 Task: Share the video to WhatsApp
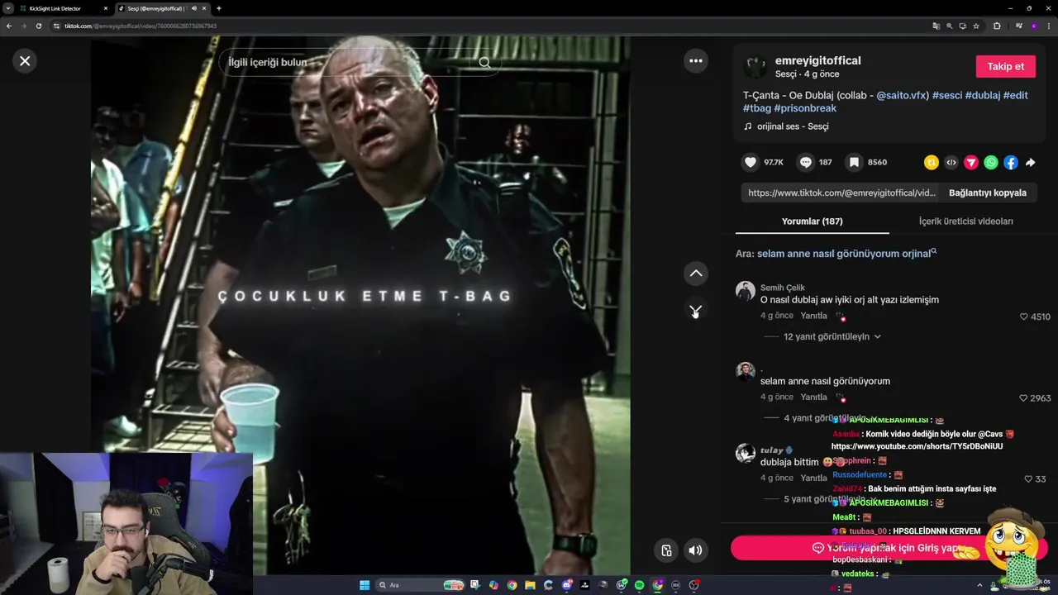[991, 163]
